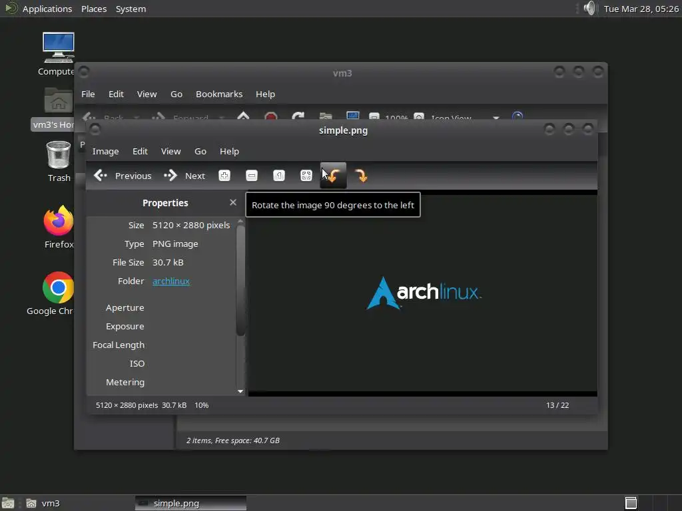Open the viewer's Help menu

229,151
